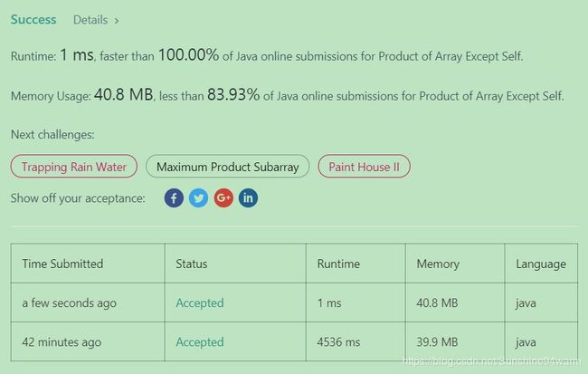This screenshot has height=374, width=588.
Task: Open the Paint House II challenge
Action: (365, 167)
